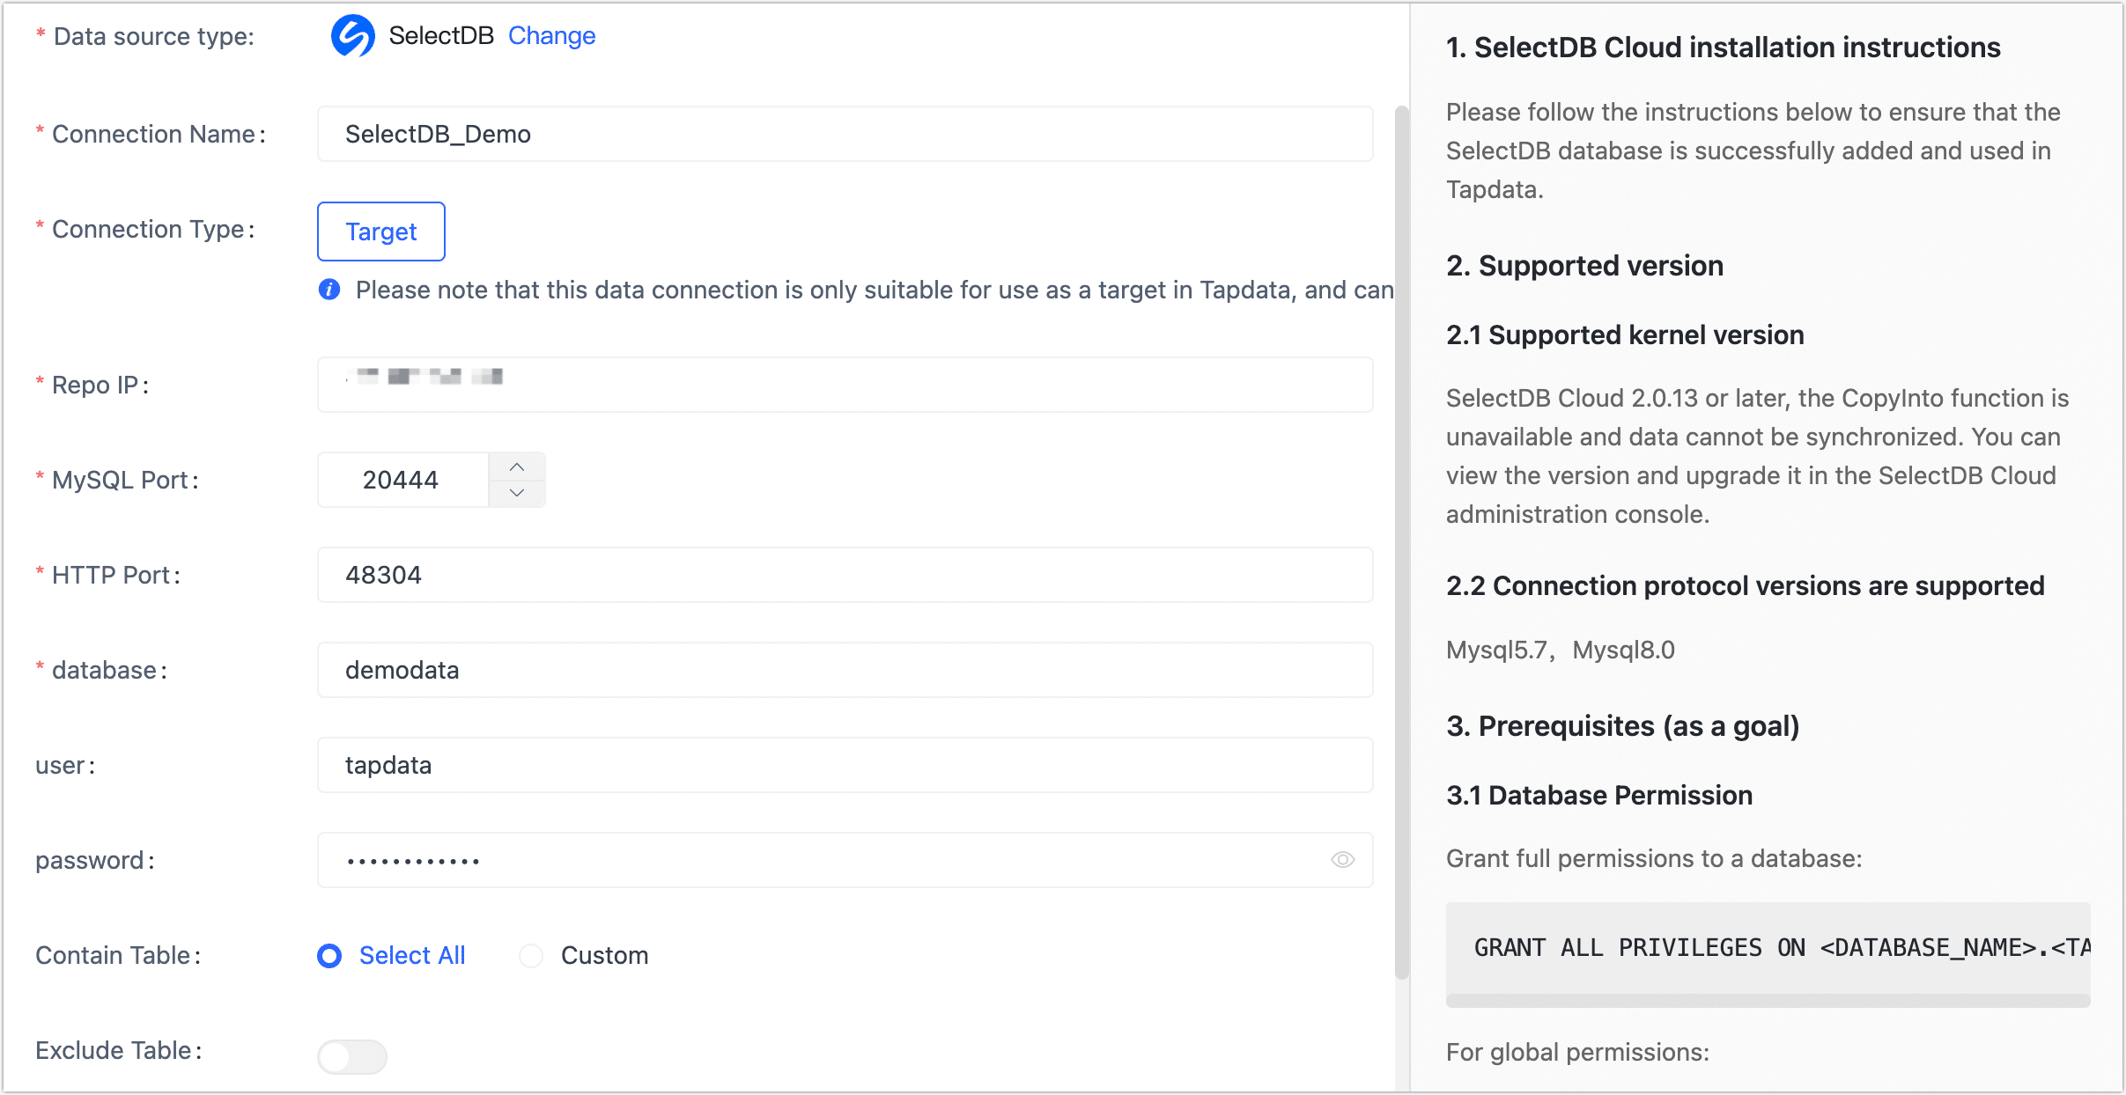
Task: Click the SelectDB data source logo
Action: pos(354,36)
